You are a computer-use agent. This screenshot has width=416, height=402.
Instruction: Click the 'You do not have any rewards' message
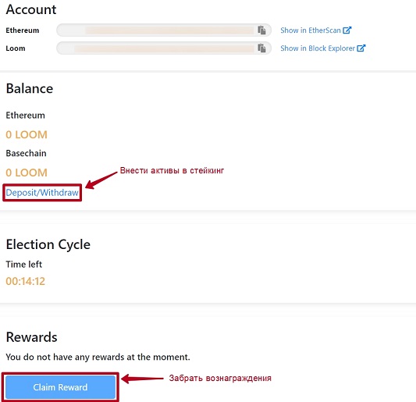point(98,358)
